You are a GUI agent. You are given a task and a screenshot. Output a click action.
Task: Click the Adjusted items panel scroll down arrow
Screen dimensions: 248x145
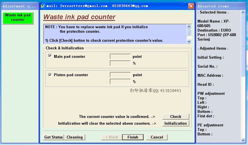click(243, 140)
